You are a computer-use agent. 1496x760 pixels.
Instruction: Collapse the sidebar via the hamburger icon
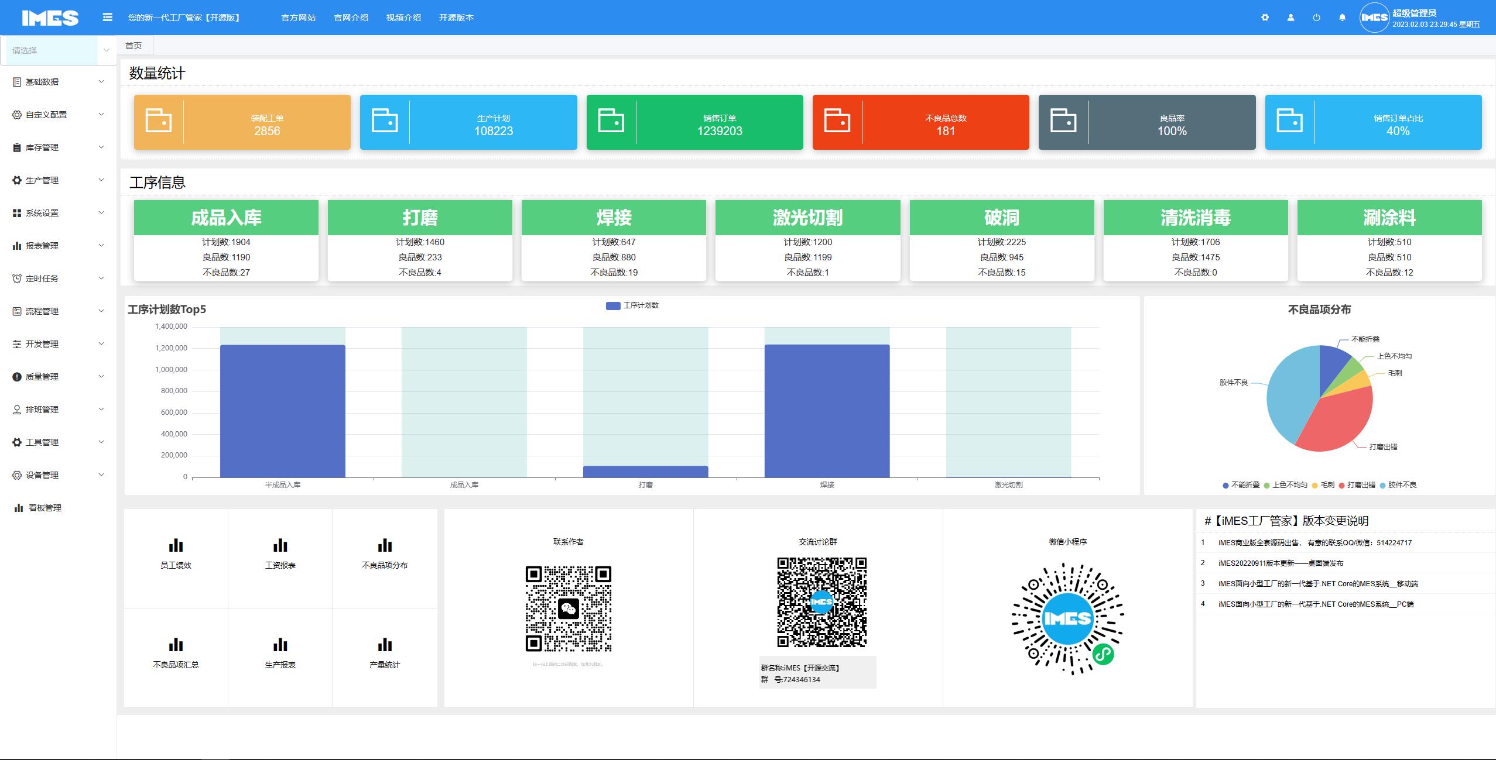107,18
